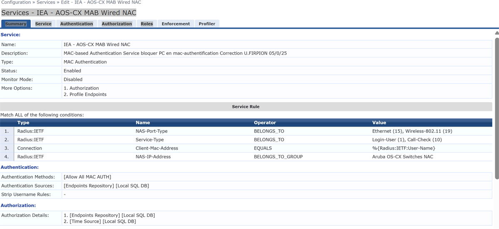The height and width of the screenshot is (229, 499).
Task: Click the Connection type cell
Action: pyautogui.click(x=30, y=148)
